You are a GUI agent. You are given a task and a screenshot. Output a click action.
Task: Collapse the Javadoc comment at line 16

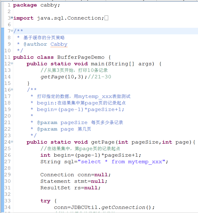tap(12, 89)
